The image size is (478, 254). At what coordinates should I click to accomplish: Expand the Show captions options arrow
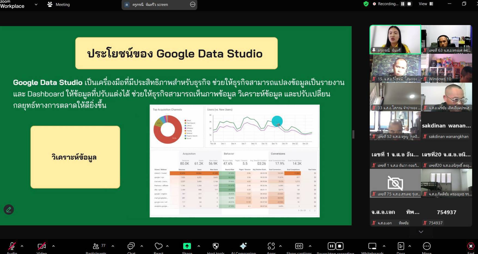tap(310, 246)
